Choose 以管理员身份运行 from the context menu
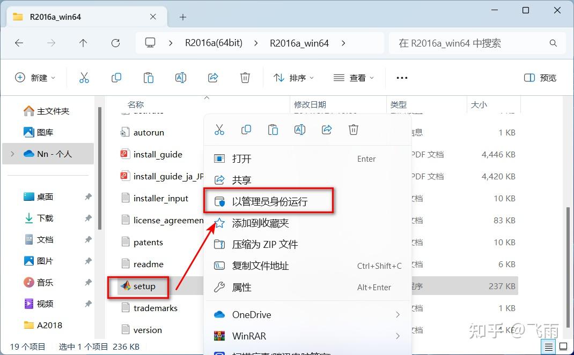The height and width of the screenshot is (355, 574). [x=268, y=200]
